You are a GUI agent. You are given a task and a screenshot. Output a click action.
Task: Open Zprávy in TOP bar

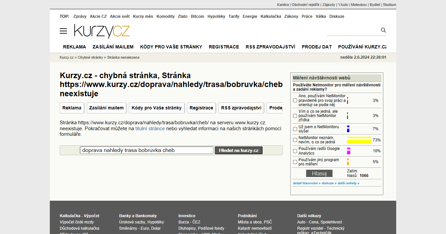(80, 16)
